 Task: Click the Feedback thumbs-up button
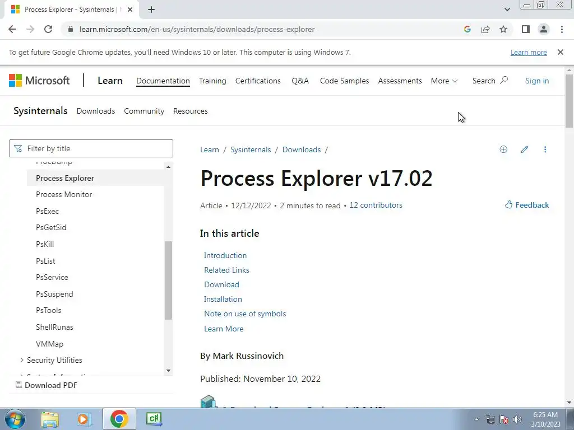click(527, 205)
